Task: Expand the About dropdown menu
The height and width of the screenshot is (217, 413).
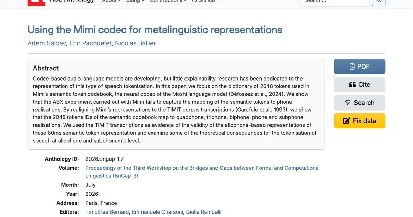Action: coord(111,1)
